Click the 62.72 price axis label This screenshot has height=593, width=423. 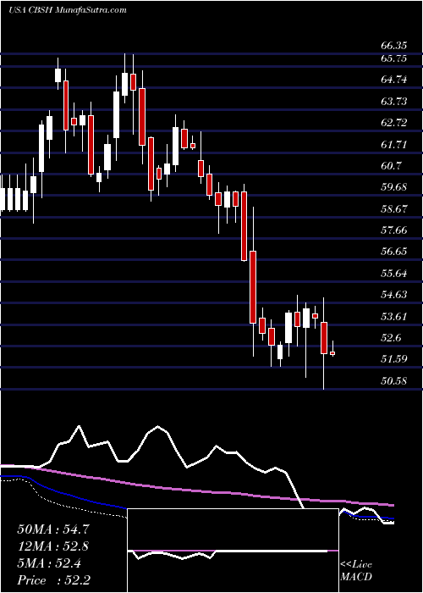(394, 123)
